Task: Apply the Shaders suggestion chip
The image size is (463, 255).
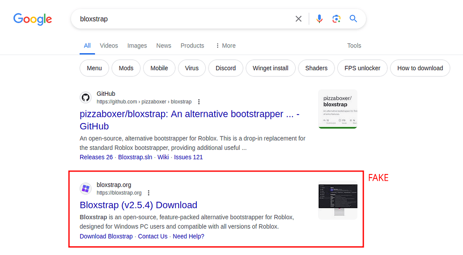Action: coord(316,68)
